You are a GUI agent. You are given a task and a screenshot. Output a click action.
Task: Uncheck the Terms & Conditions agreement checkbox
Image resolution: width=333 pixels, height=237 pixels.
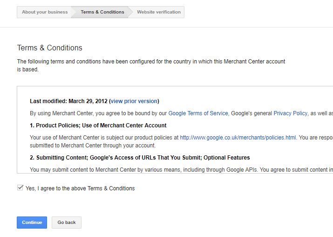coord(20,188)
